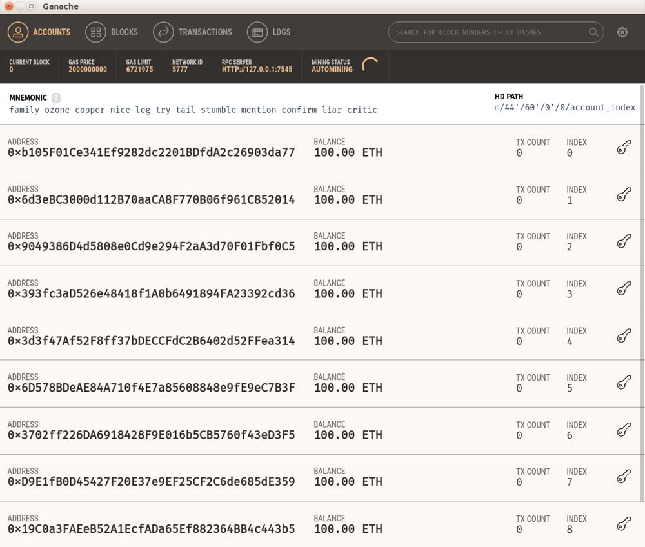Click key icon for account index 5
The image size is (645, 547).
[x=624, y=383]
